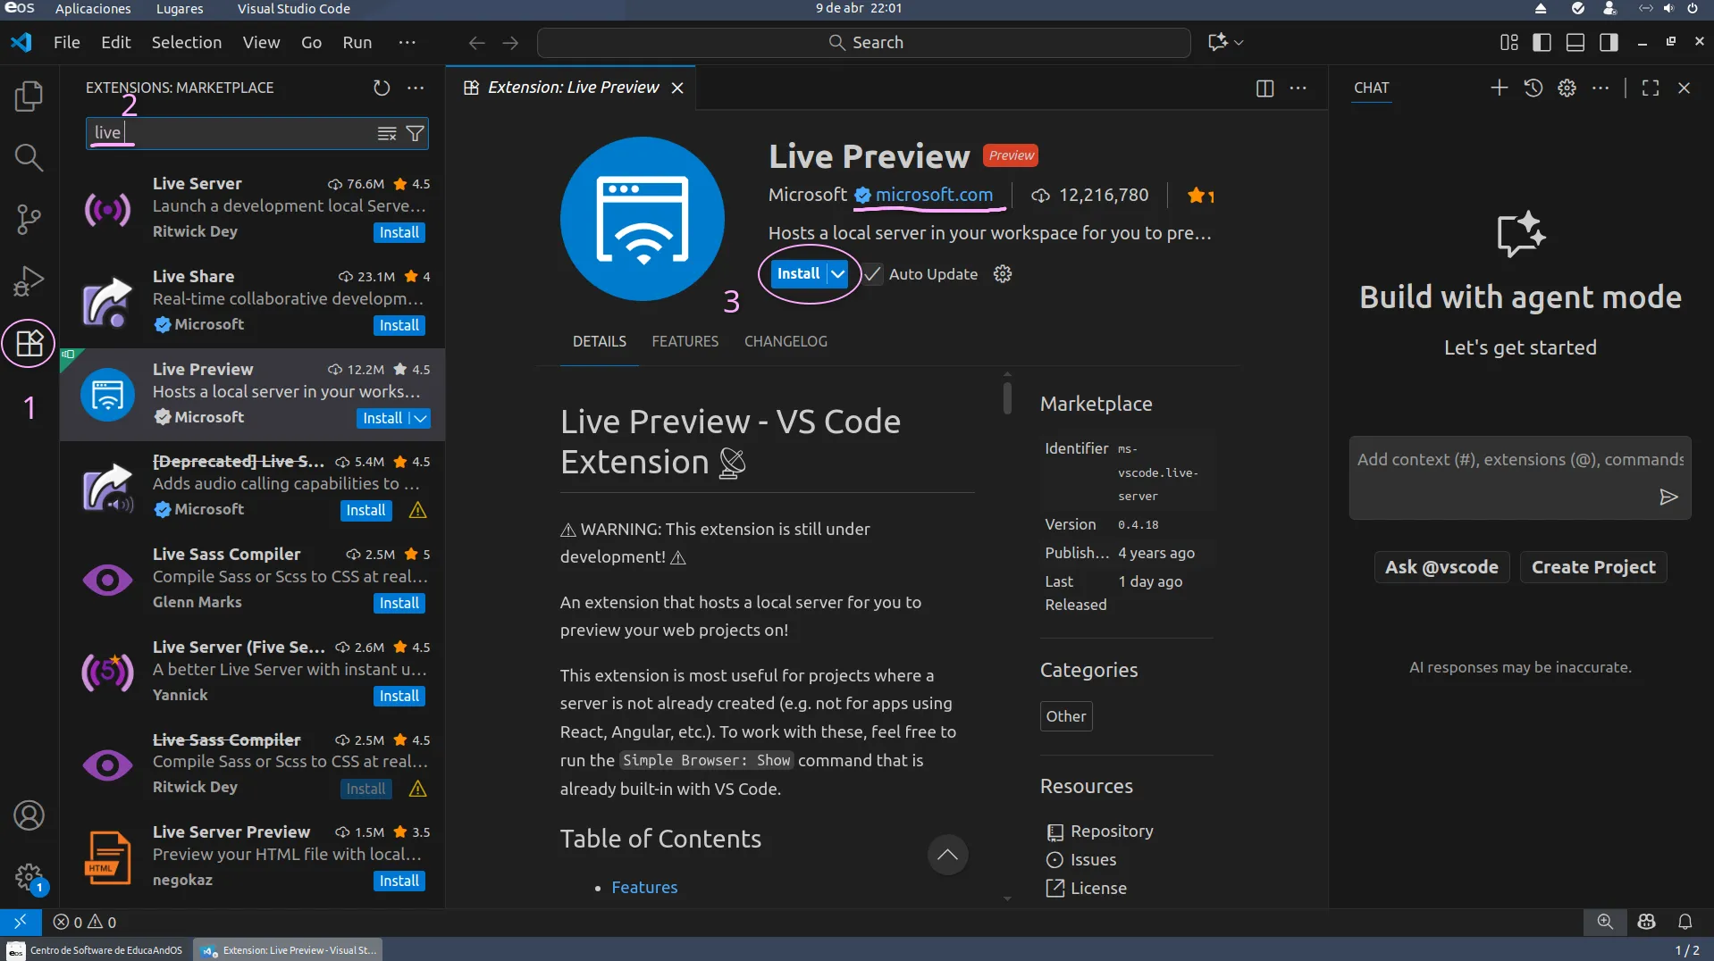
Task: Switch to the FEATURES tab
Action: (x=685, y=341)
